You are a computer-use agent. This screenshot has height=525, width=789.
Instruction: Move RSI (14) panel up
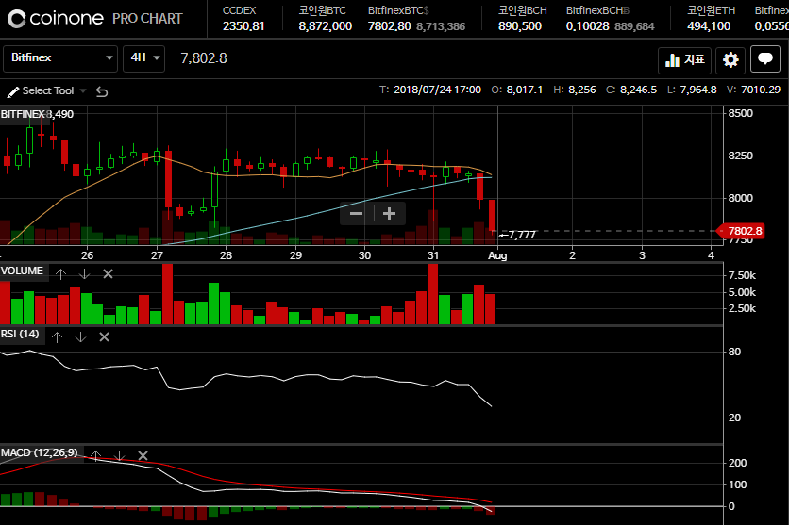(x=57, y=337)
